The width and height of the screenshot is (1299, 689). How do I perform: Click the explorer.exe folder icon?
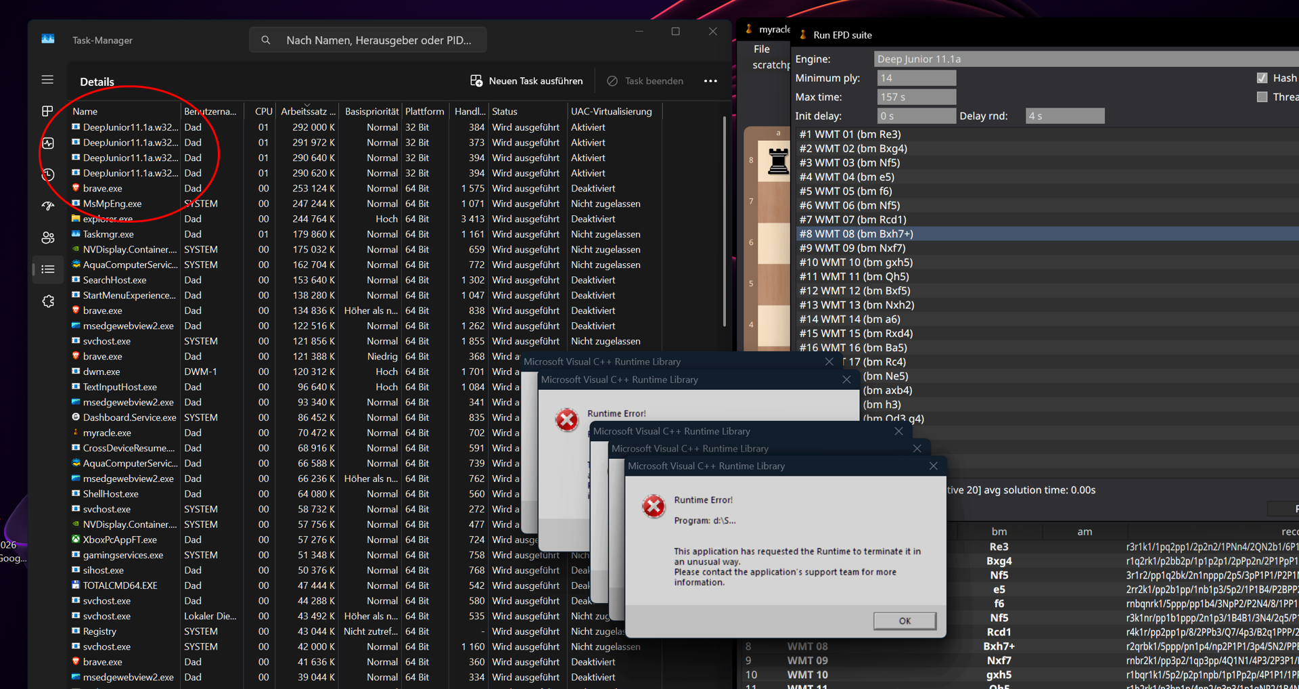pos(76,219)
